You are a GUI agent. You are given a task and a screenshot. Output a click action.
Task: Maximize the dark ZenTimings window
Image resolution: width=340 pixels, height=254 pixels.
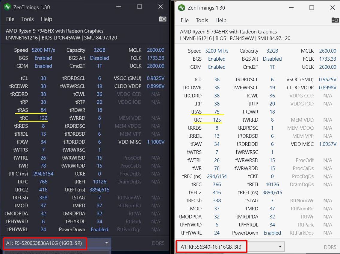[x=139, y=7]
